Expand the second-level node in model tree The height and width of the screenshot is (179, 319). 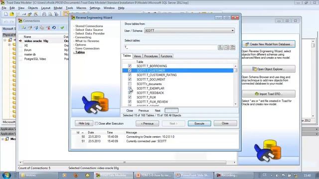[x=9, y=44]
